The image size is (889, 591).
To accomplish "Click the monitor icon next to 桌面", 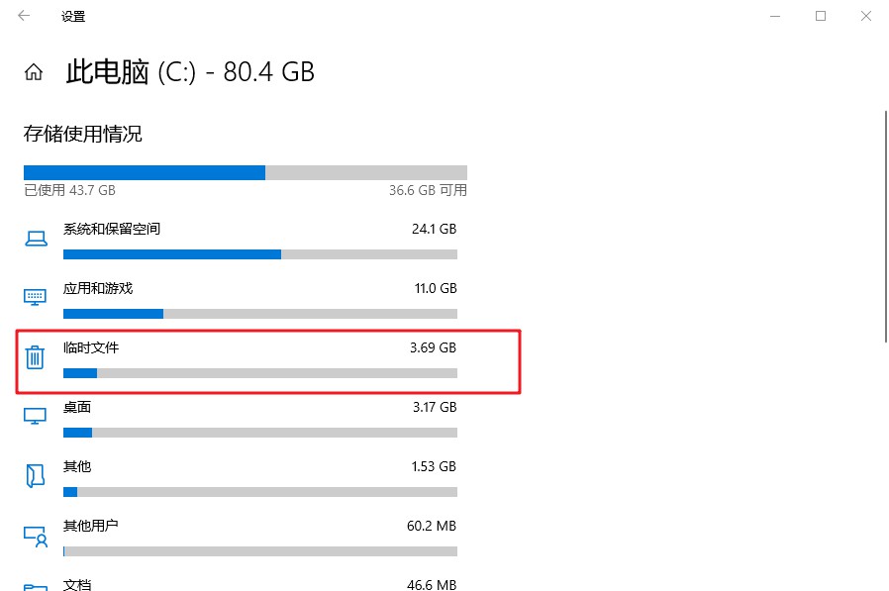I will [x=36, y=417].
